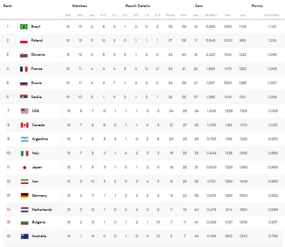Click the Canada flag icon

pos(24,125)
